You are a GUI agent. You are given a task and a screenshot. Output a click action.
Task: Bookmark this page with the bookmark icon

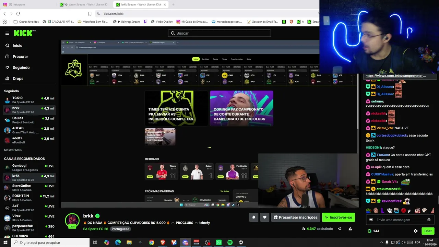(90, 14)
